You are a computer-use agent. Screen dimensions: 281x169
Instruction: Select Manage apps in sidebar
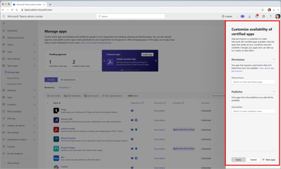(x=13, y=72)
